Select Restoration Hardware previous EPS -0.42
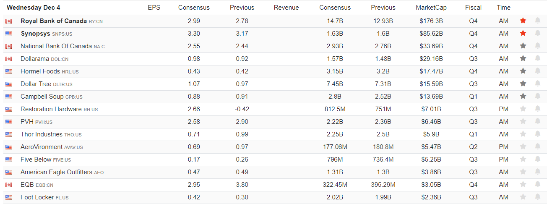 pos(242,109)
